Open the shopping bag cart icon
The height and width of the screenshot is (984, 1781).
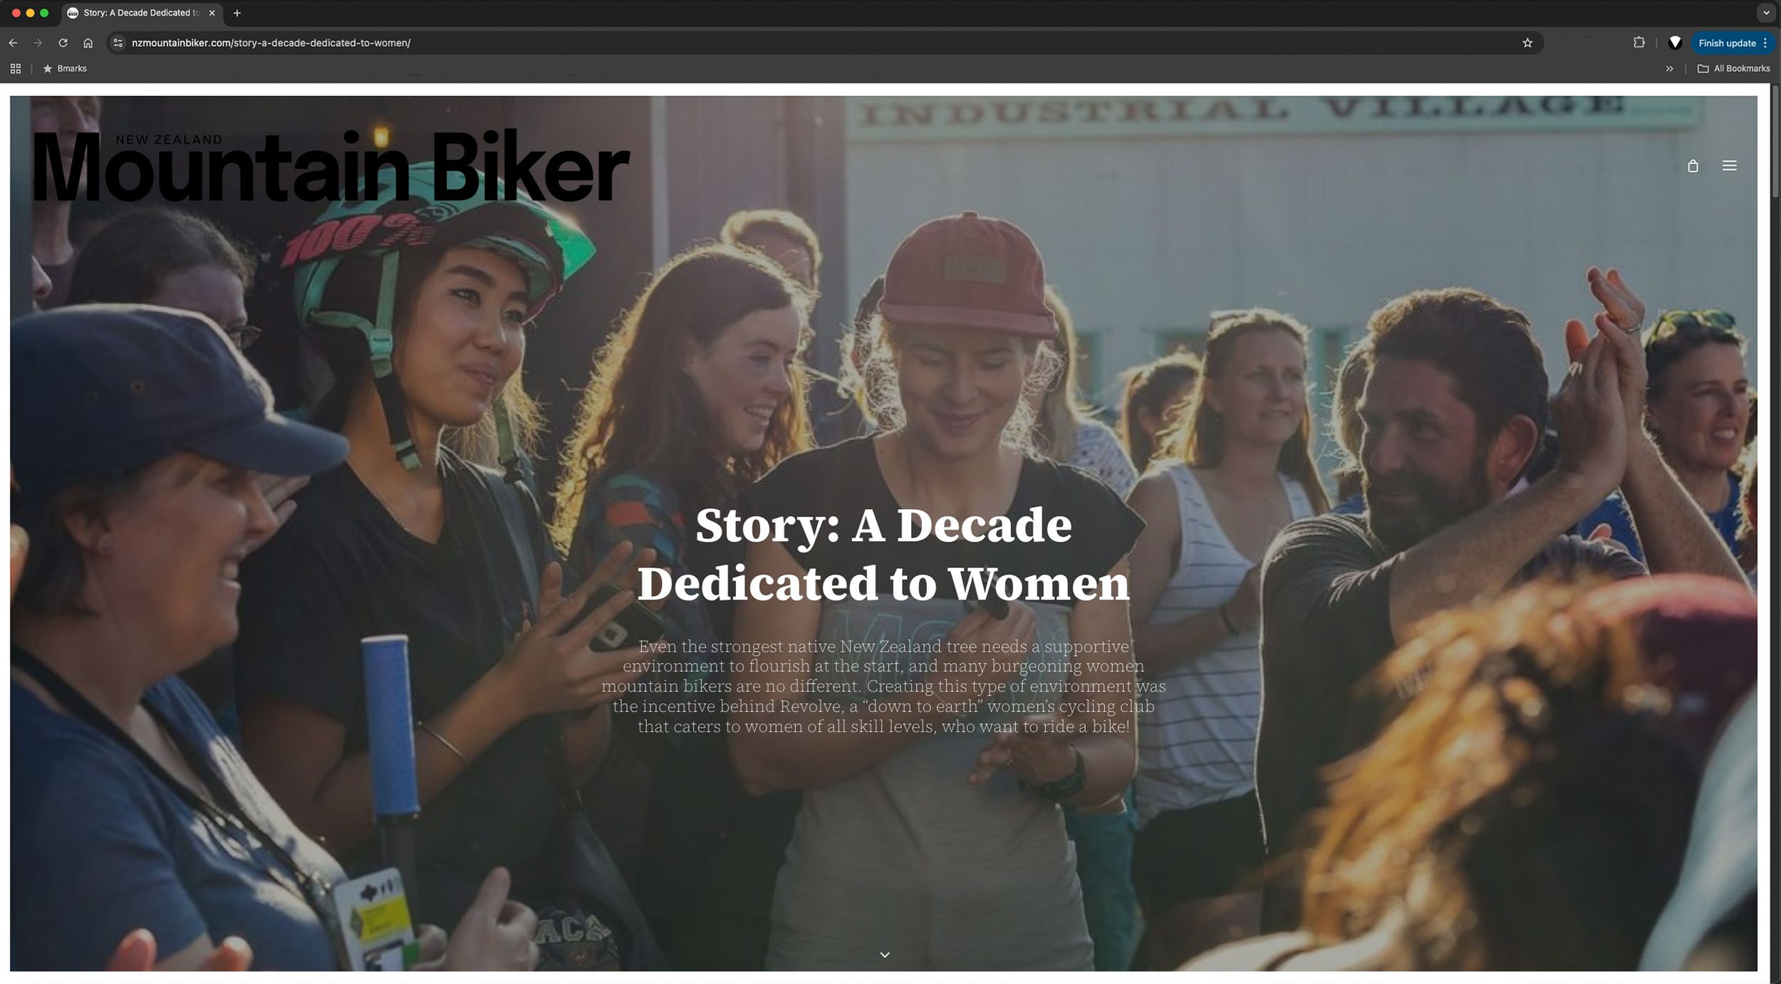tap(1693, 166)
